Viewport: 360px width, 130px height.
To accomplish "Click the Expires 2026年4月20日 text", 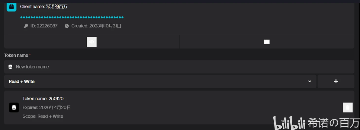I will (x=47, y=107).
